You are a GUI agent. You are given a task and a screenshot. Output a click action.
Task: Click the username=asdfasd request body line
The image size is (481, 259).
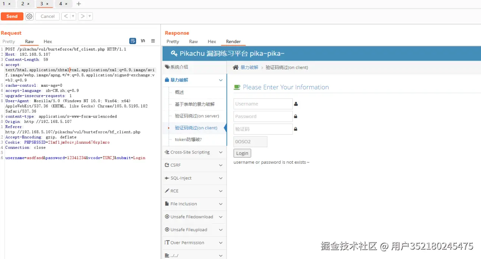click(x=75, y=158)
